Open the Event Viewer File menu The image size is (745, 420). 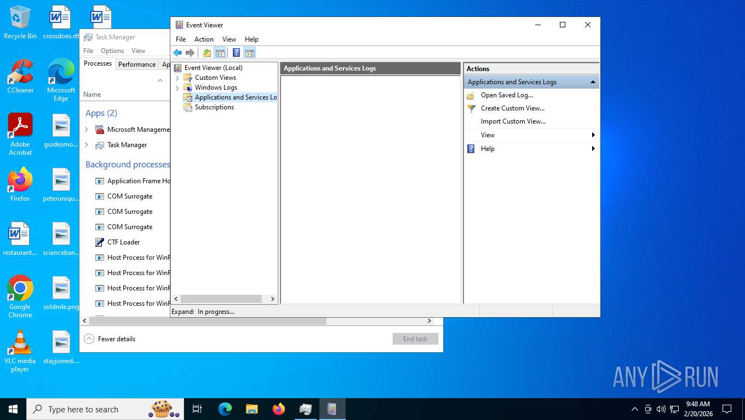pyautogui.click(x=181, y=39)
